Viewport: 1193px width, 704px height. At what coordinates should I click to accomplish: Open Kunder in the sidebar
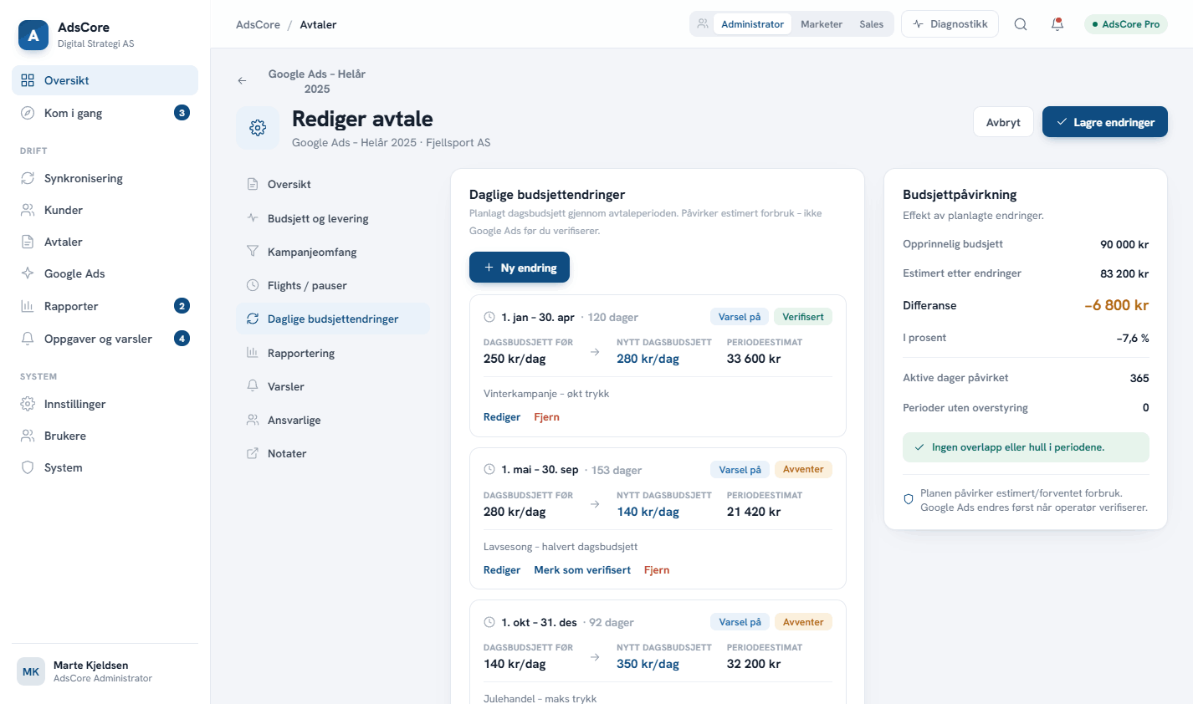105,210
